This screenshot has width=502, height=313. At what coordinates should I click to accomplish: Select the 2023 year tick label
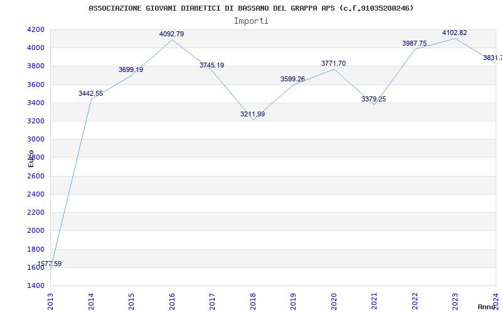[x=456, y=300]
